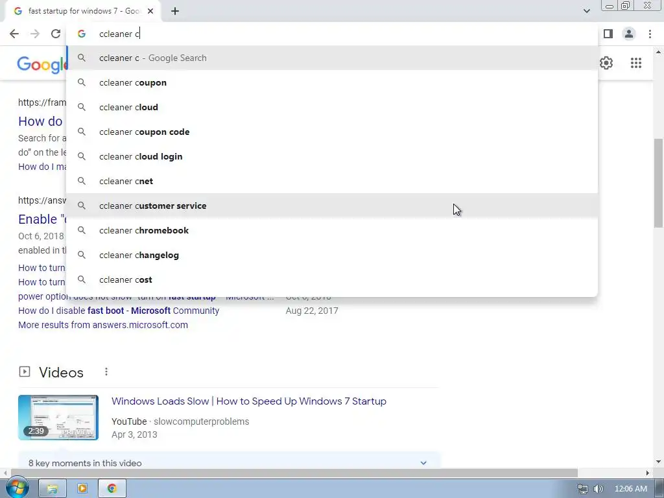Select 'ccleaner customer service' suggestion

332,206
